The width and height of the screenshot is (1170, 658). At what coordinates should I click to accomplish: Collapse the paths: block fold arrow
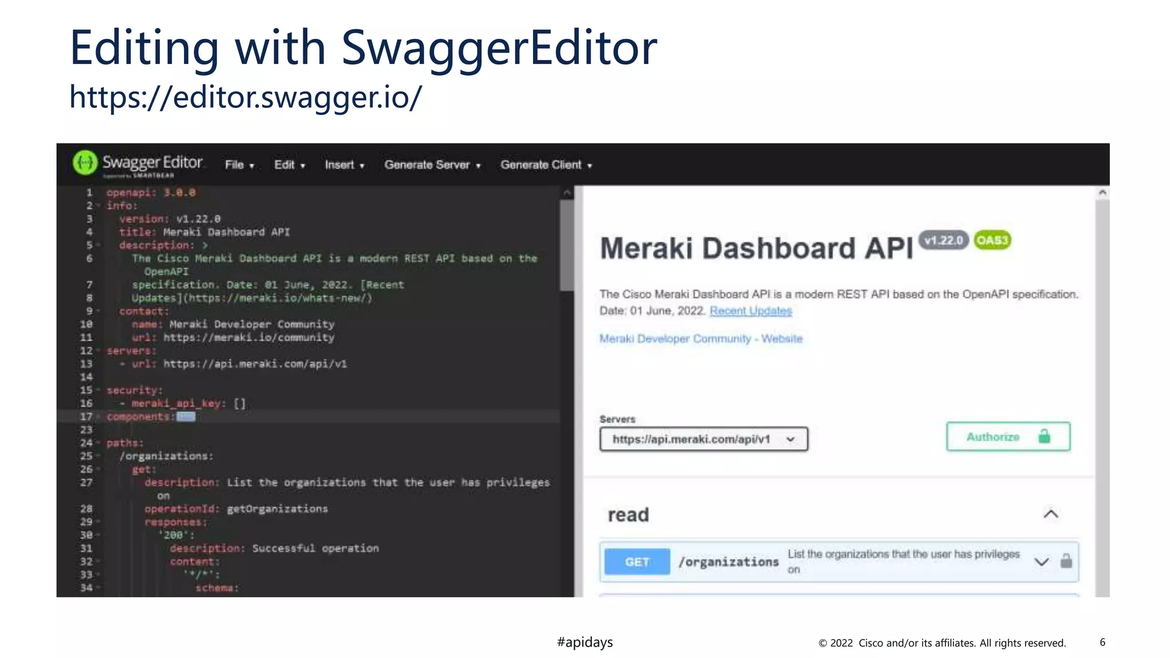click(x=98, y=443)
